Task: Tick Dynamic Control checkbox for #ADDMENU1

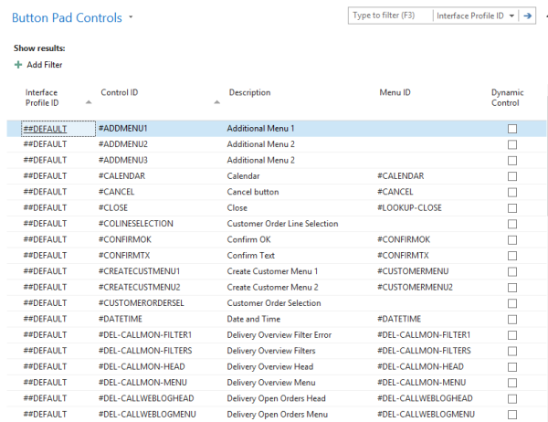Action: click(x=512, y=129)
